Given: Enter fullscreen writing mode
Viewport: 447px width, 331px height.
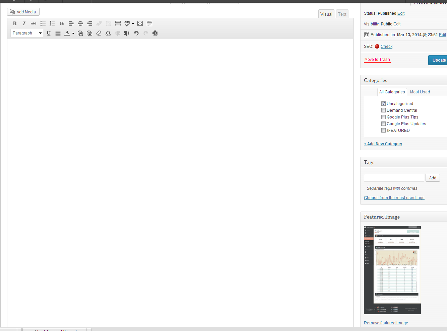Looking at the screenshot, I should click(140, 23).
